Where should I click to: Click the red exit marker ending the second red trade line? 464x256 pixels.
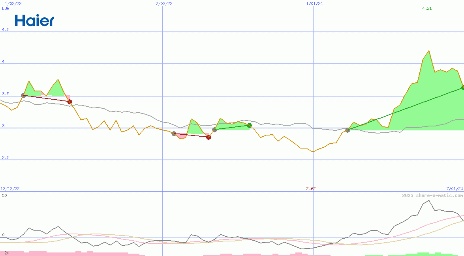click(209, 137)
